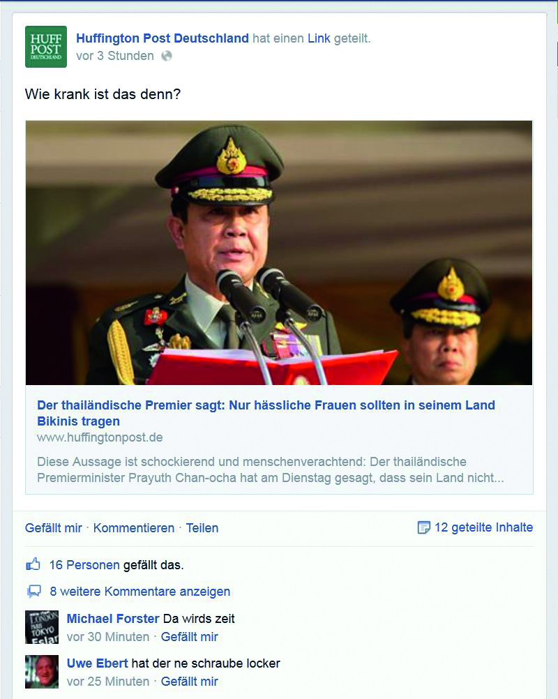Show 16 Personen who like this

pyautogui.click(x=84, y=565)
